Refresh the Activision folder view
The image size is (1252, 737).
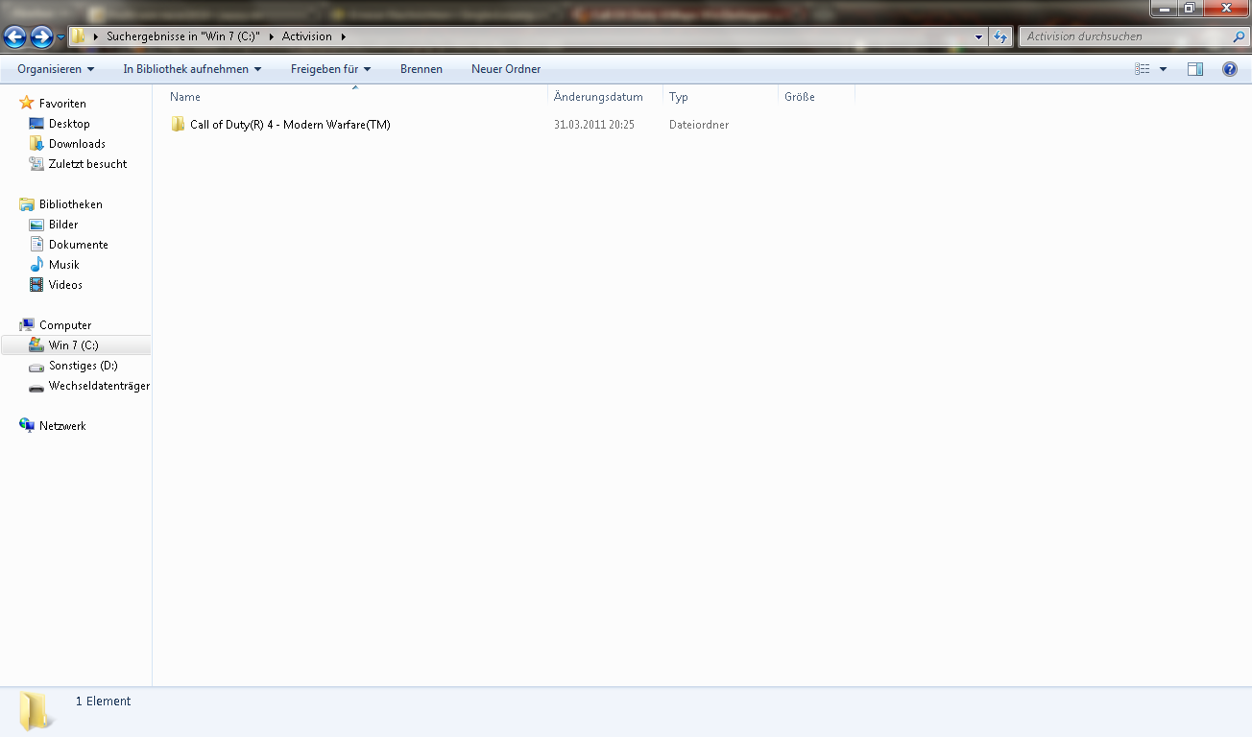pyautogui.click(x=1000, y=36)
